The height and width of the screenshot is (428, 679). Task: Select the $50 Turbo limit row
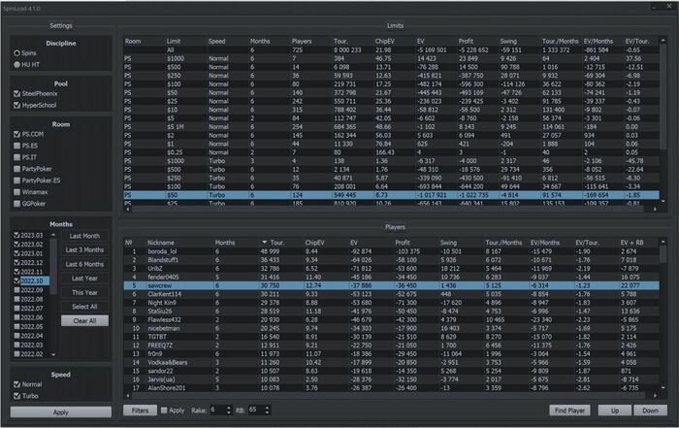pyautogui.click(x=391, y=195)
